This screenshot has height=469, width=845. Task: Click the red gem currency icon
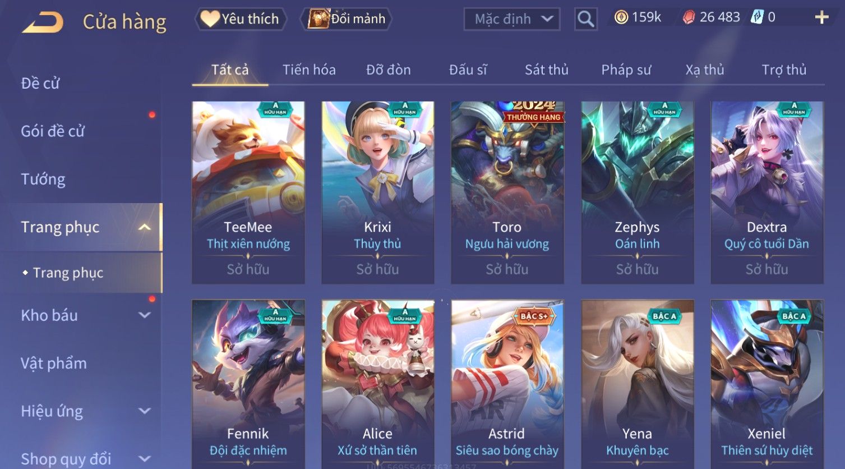point(689,17)
